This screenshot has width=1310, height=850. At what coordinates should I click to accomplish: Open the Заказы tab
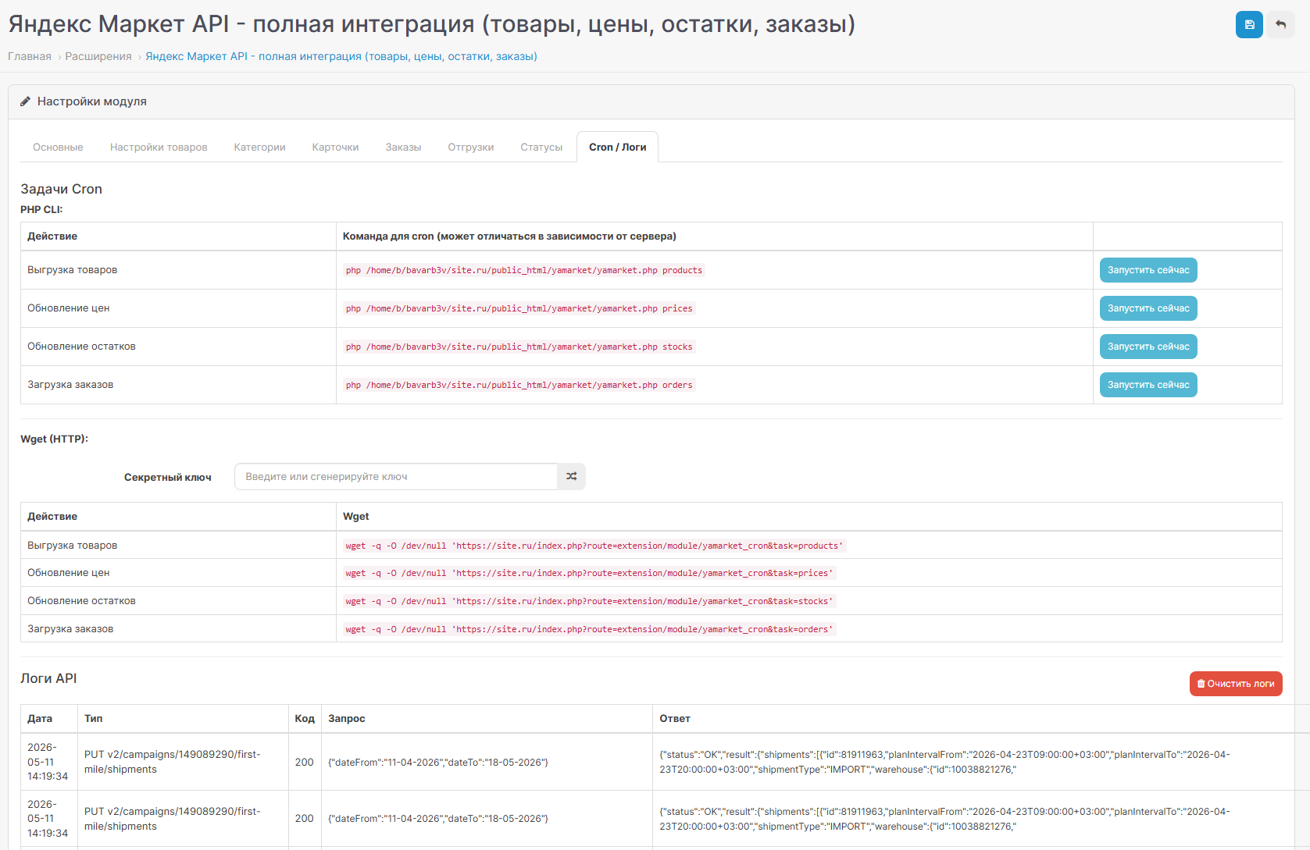coord(403,147)
